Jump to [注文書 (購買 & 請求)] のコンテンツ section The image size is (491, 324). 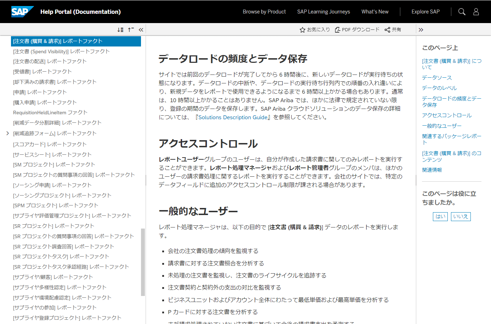tap(452, 156)
